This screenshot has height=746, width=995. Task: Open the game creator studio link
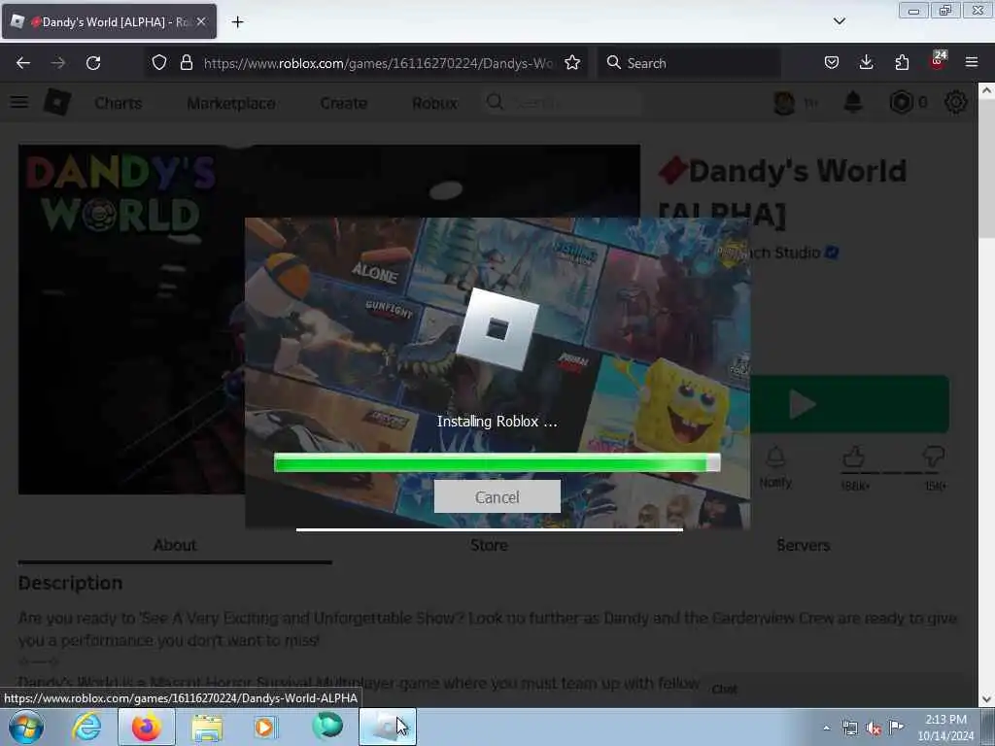coord(785,253)
